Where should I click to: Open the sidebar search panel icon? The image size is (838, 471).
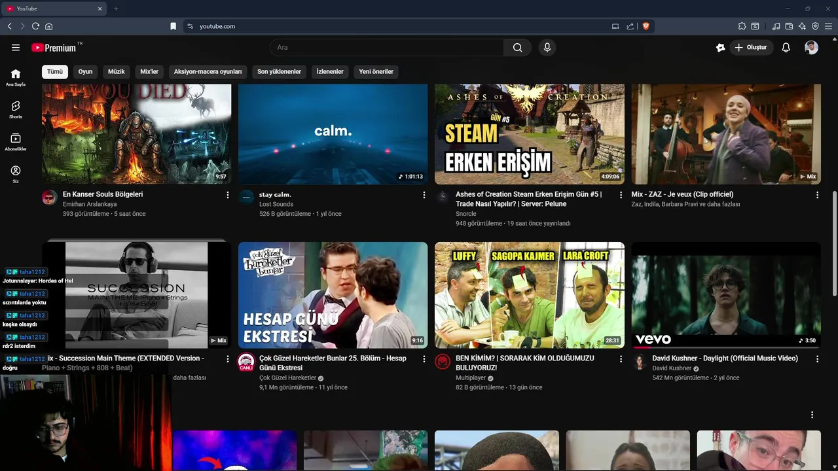755,26
